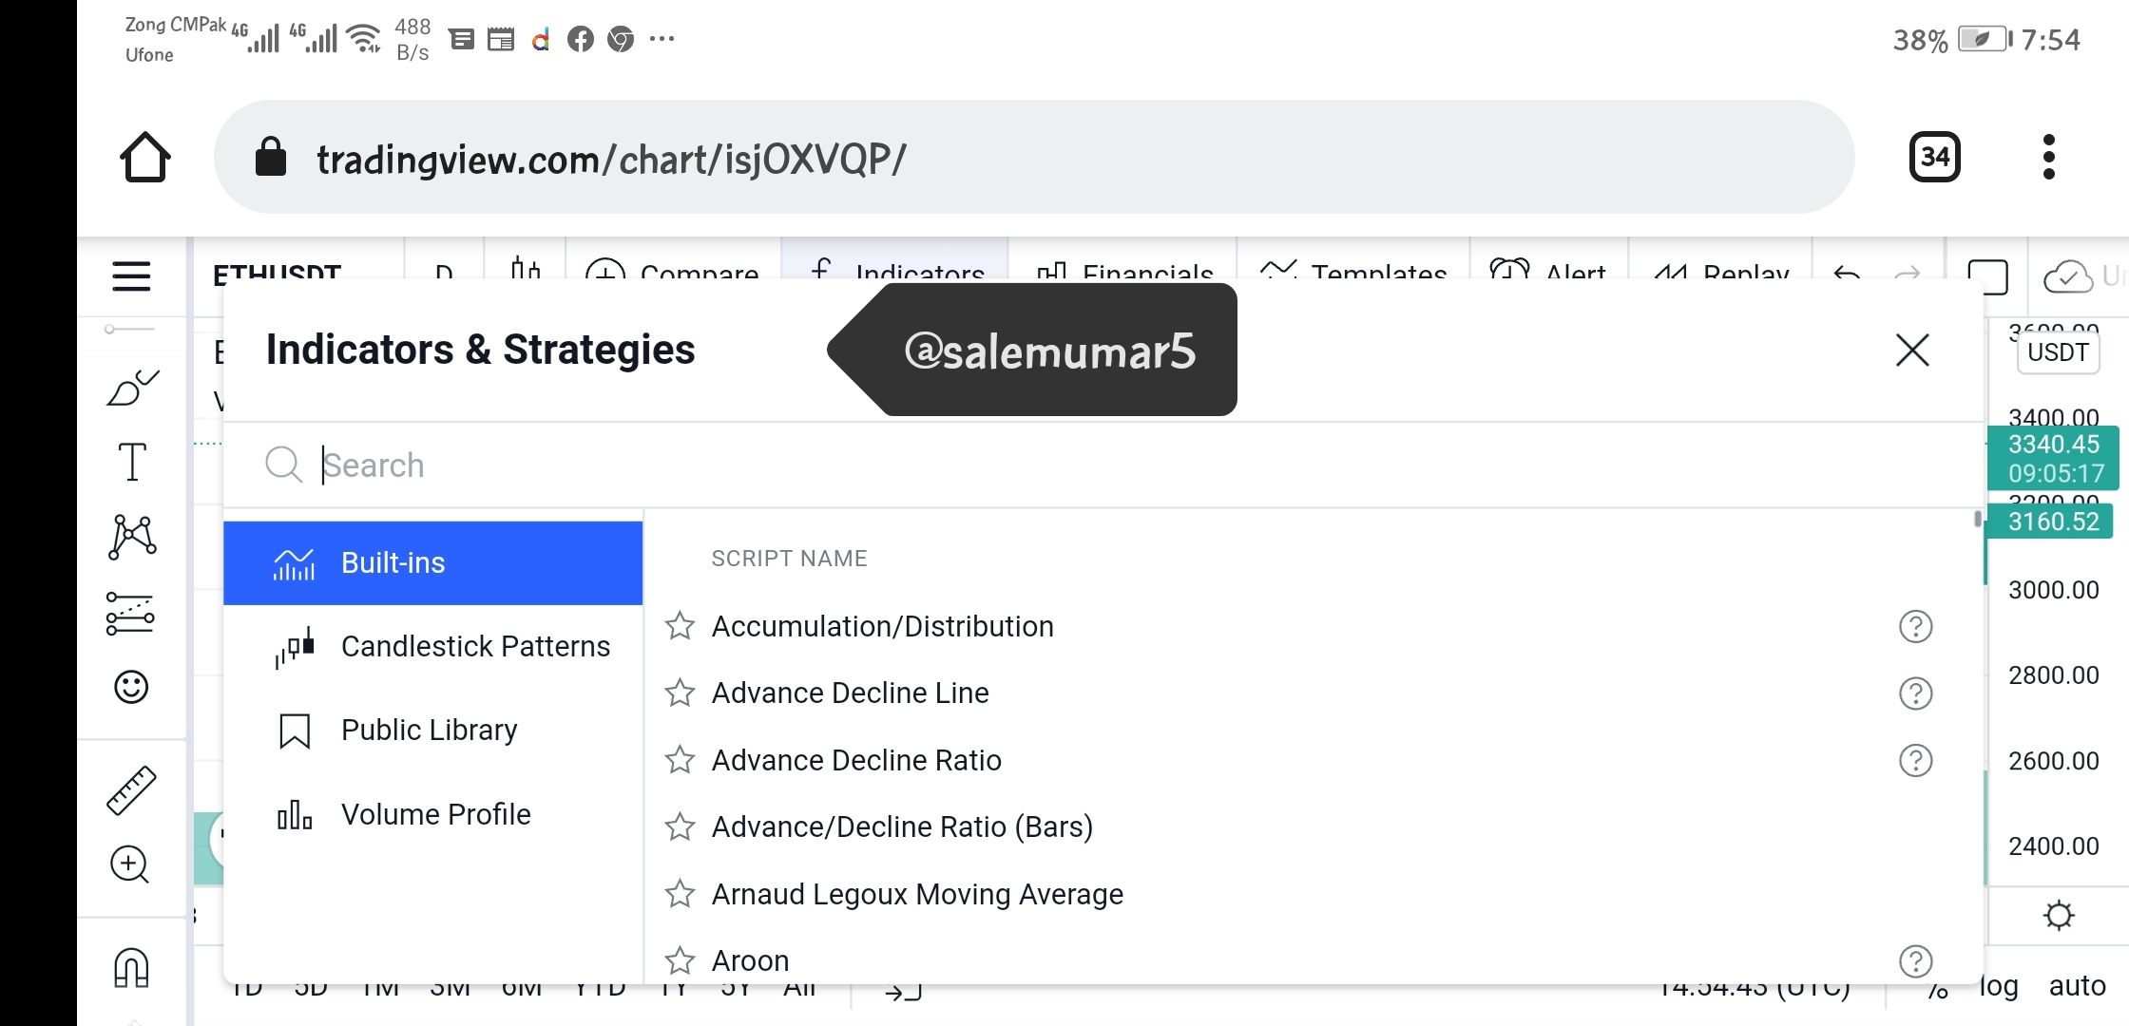The height and width of the screenshot is (1026, 2129).
Task: Open chart settings gear icon
Action: tap(2059, 916)
